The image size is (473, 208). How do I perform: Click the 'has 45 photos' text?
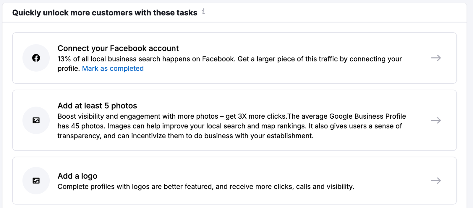click(81, 126)
